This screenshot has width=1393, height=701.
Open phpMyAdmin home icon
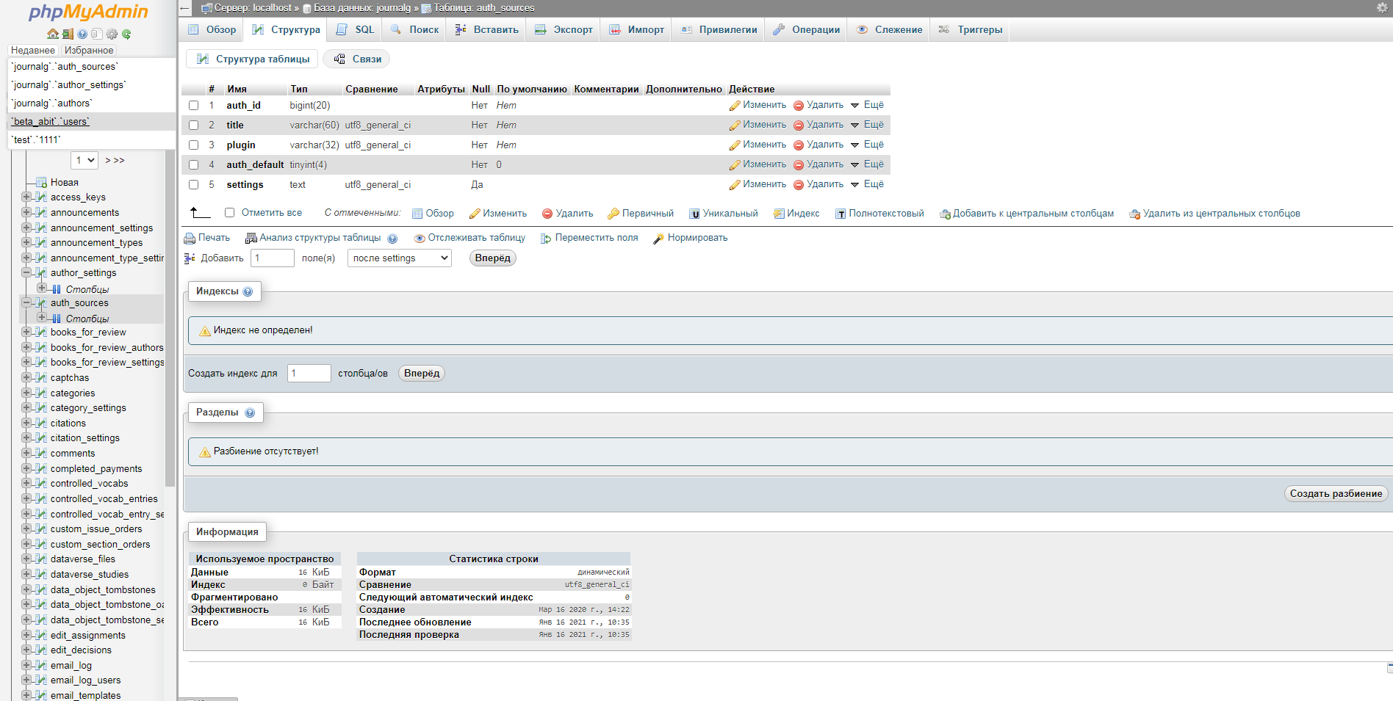pos(53,34)
